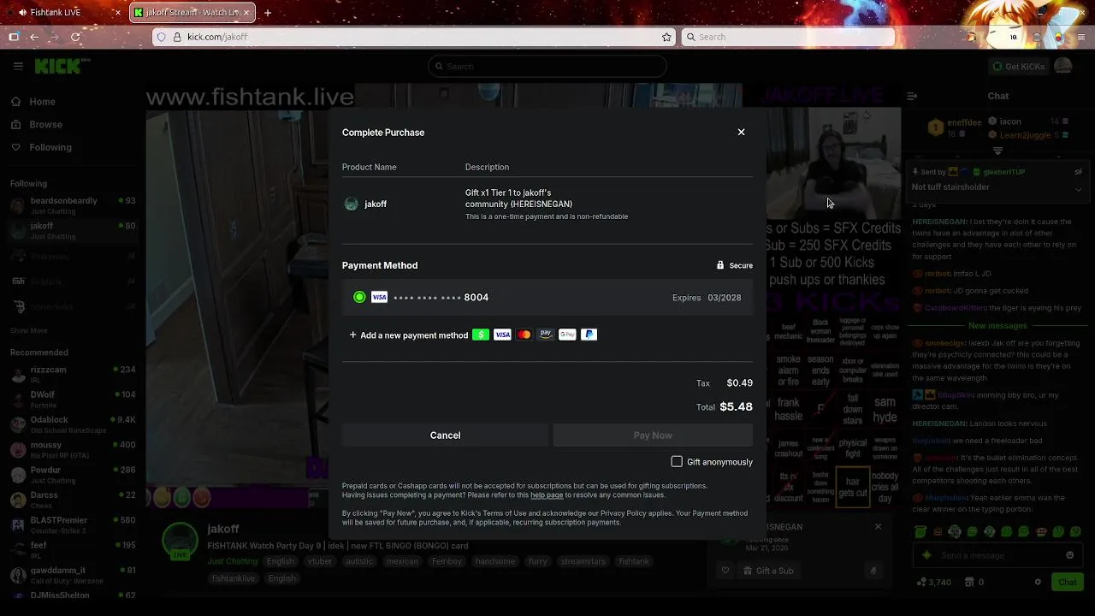
Task: Choose the Visa payment option icon
Action: point(502,335)
